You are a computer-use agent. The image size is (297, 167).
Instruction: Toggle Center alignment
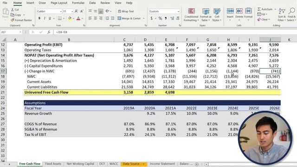point(96,19)
